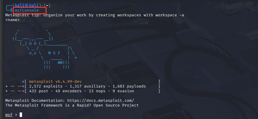Open the docs.metasploit.com documentation link
Image resolution: width=258 pixels, height=119 pixels.
101,100
